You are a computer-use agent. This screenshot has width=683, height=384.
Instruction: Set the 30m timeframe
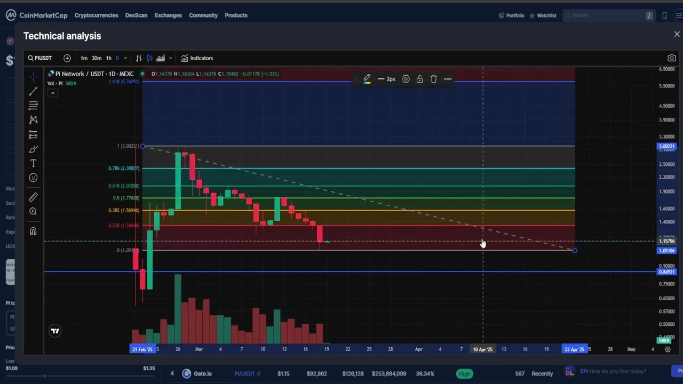coord(96,58)
